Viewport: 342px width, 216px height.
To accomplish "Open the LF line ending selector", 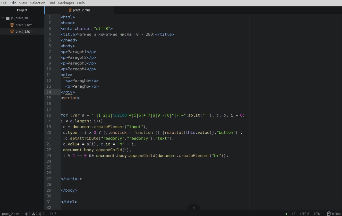I will [x=294, y=214].
